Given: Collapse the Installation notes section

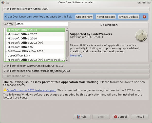Looking at the screenshot, I should 76,76.
